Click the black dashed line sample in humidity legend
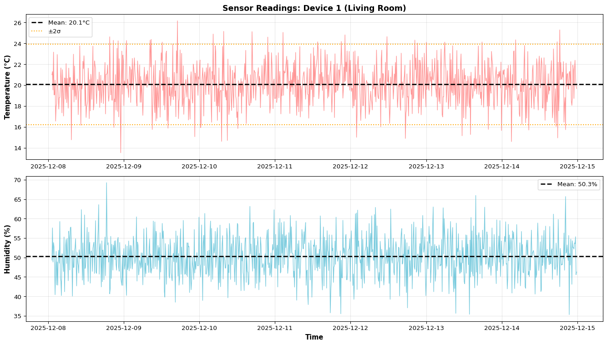607x345 pixels. 546,184
